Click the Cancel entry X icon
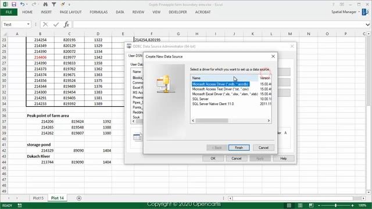The height and width of the screenshot is (209, 372). point(45,24)
